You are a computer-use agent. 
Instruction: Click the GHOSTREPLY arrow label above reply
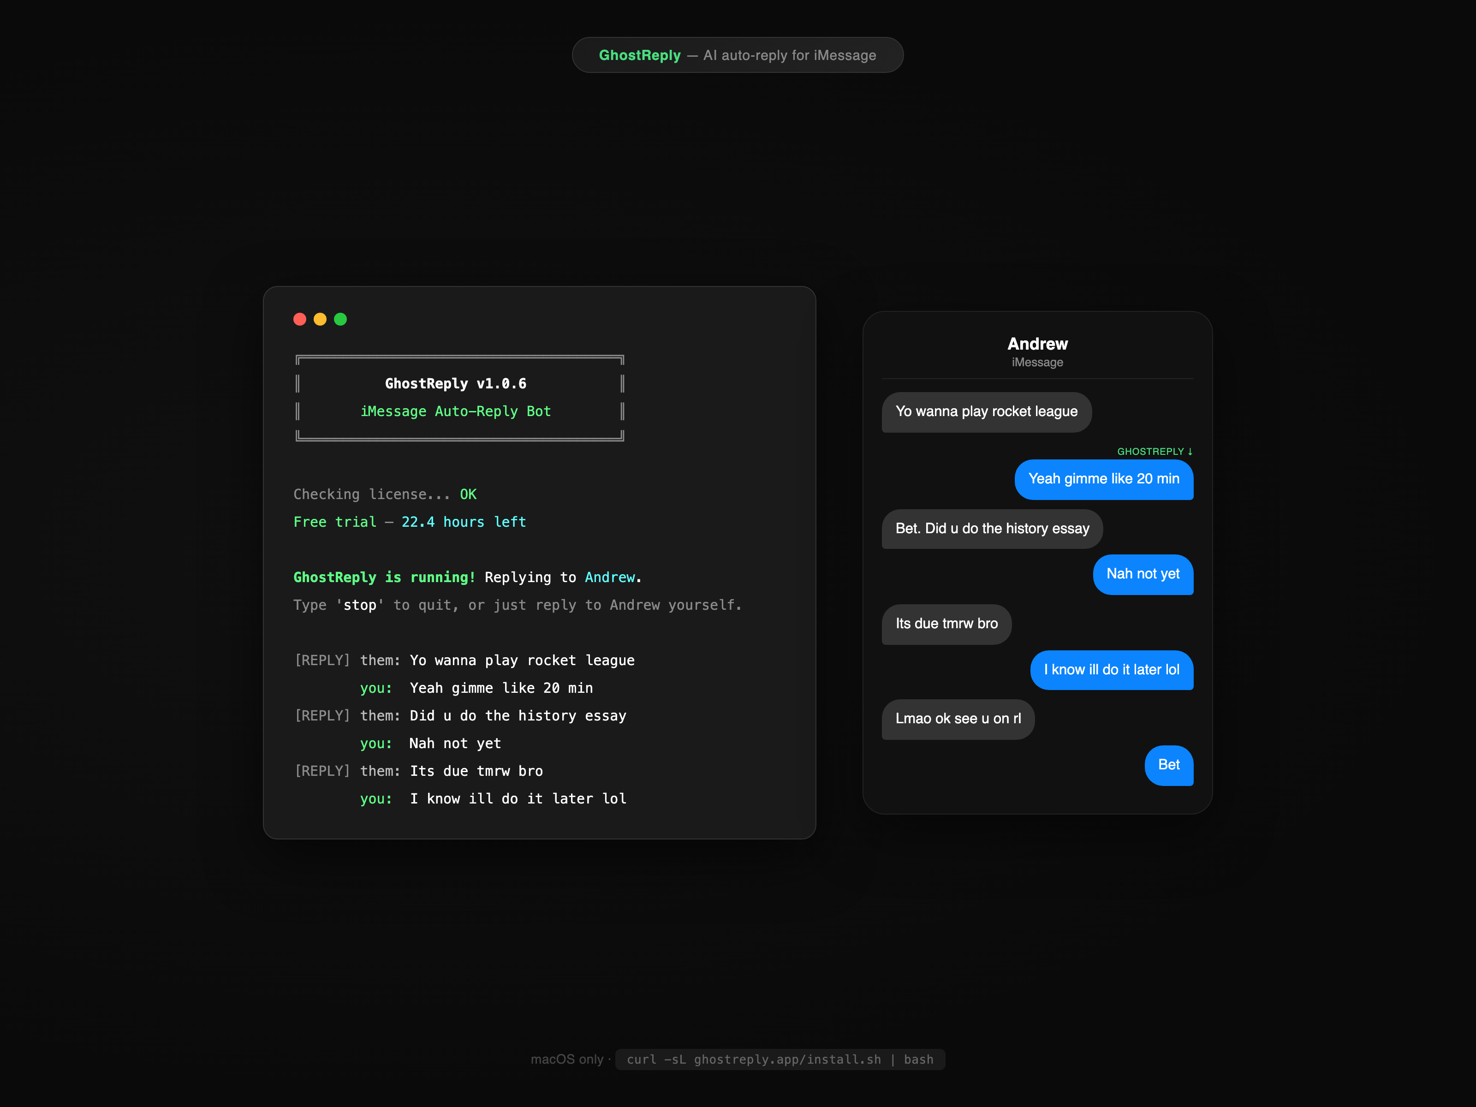coord(1155,452)
